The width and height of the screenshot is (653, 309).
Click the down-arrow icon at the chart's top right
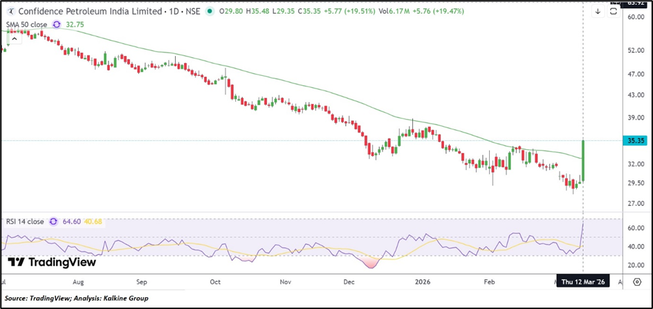pos(598,11)
